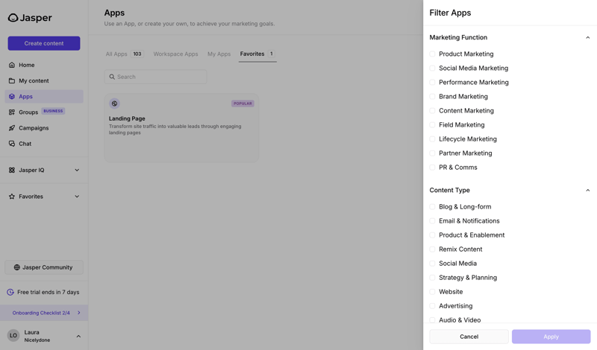Click the Favorites star icon
The width and height of the screenshot is (597, 350).
point(12,197)
